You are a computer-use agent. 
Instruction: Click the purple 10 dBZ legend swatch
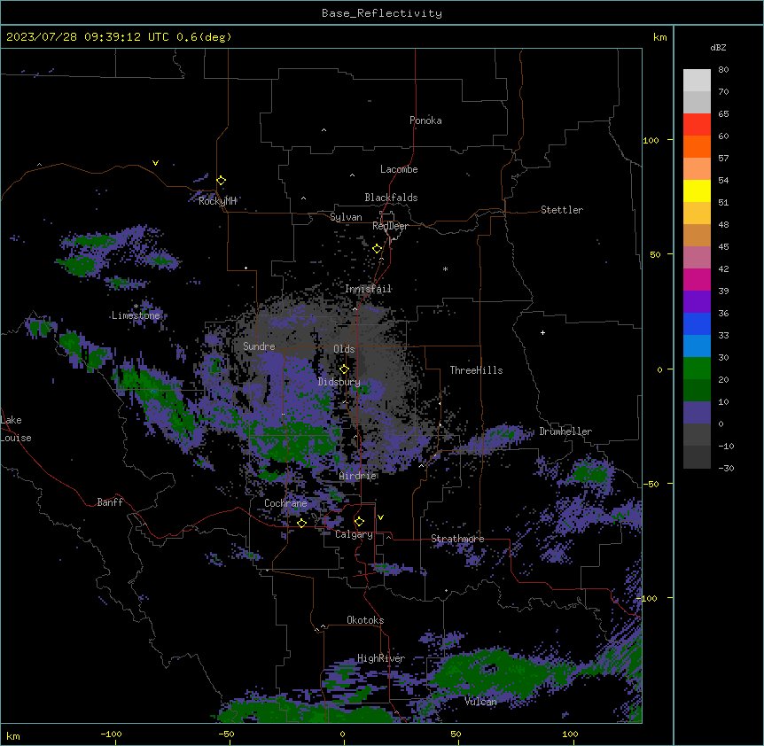click(697, 413)
